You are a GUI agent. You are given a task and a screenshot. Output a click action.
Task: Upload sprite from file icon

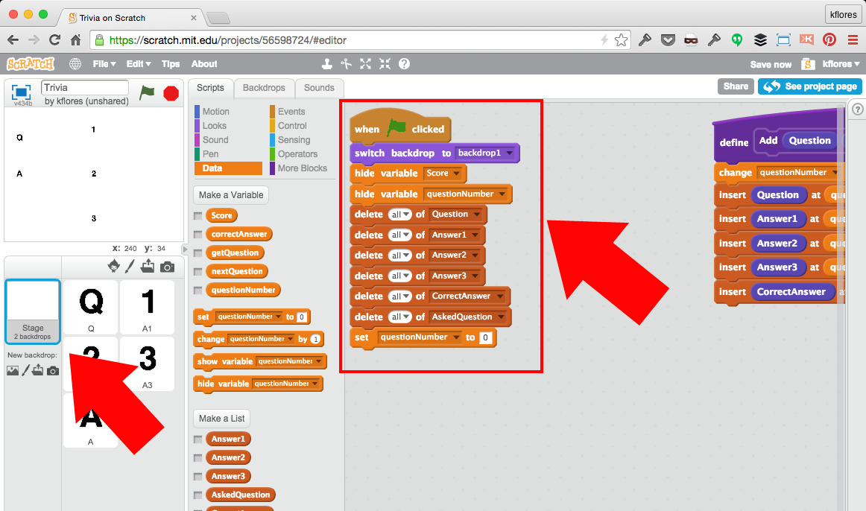(148, 267)
